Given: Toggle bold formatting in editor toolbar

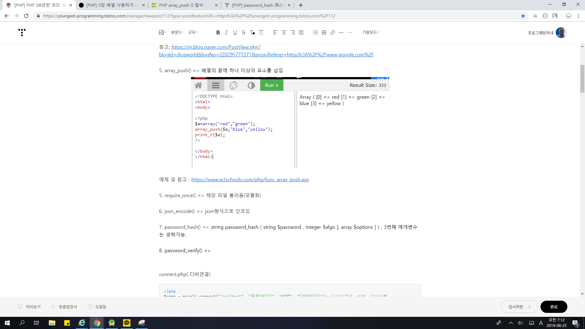Looking at the screenshot, I should [218, 33].
